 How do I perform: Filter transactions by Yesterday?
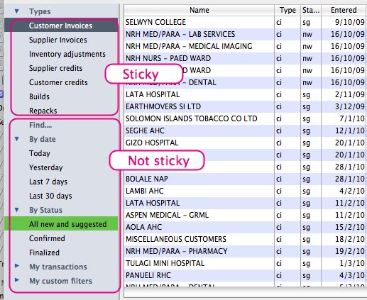[61, 167]
